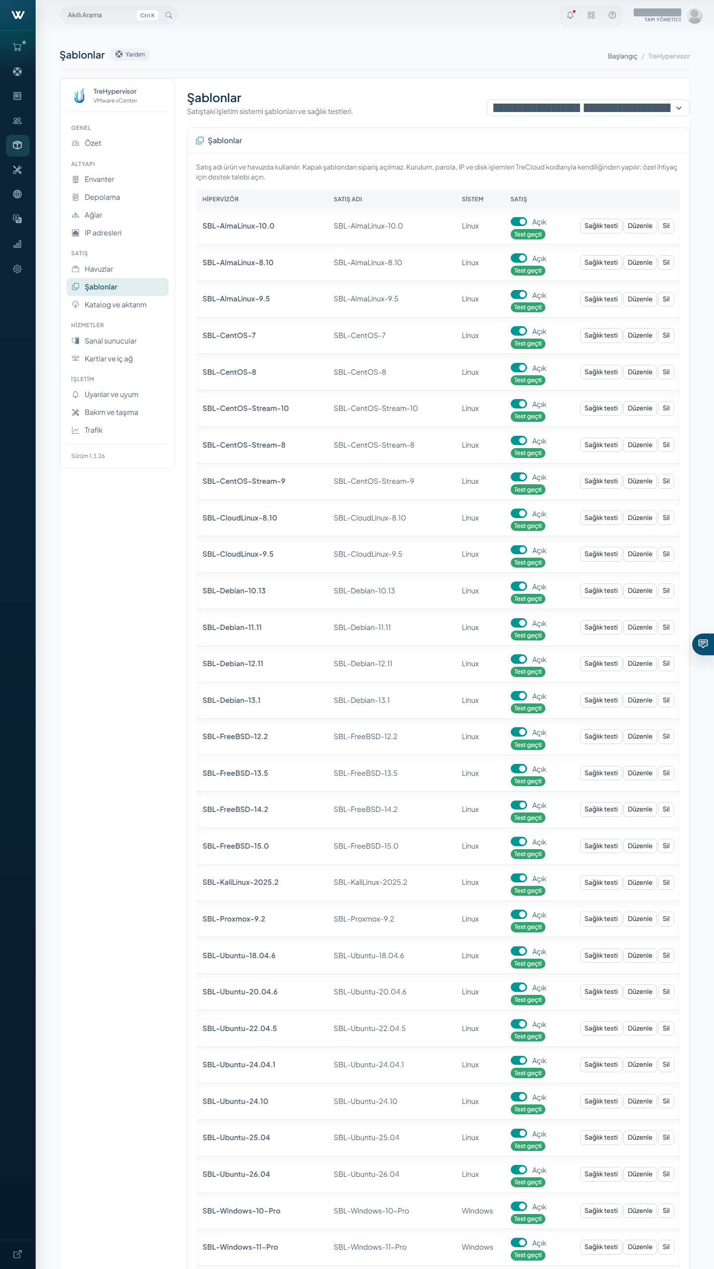Go to Depolama menu item
Image resolution: width=714 pixels, height=1269 pixels.
pyautogui.click(x=118, y=197)
